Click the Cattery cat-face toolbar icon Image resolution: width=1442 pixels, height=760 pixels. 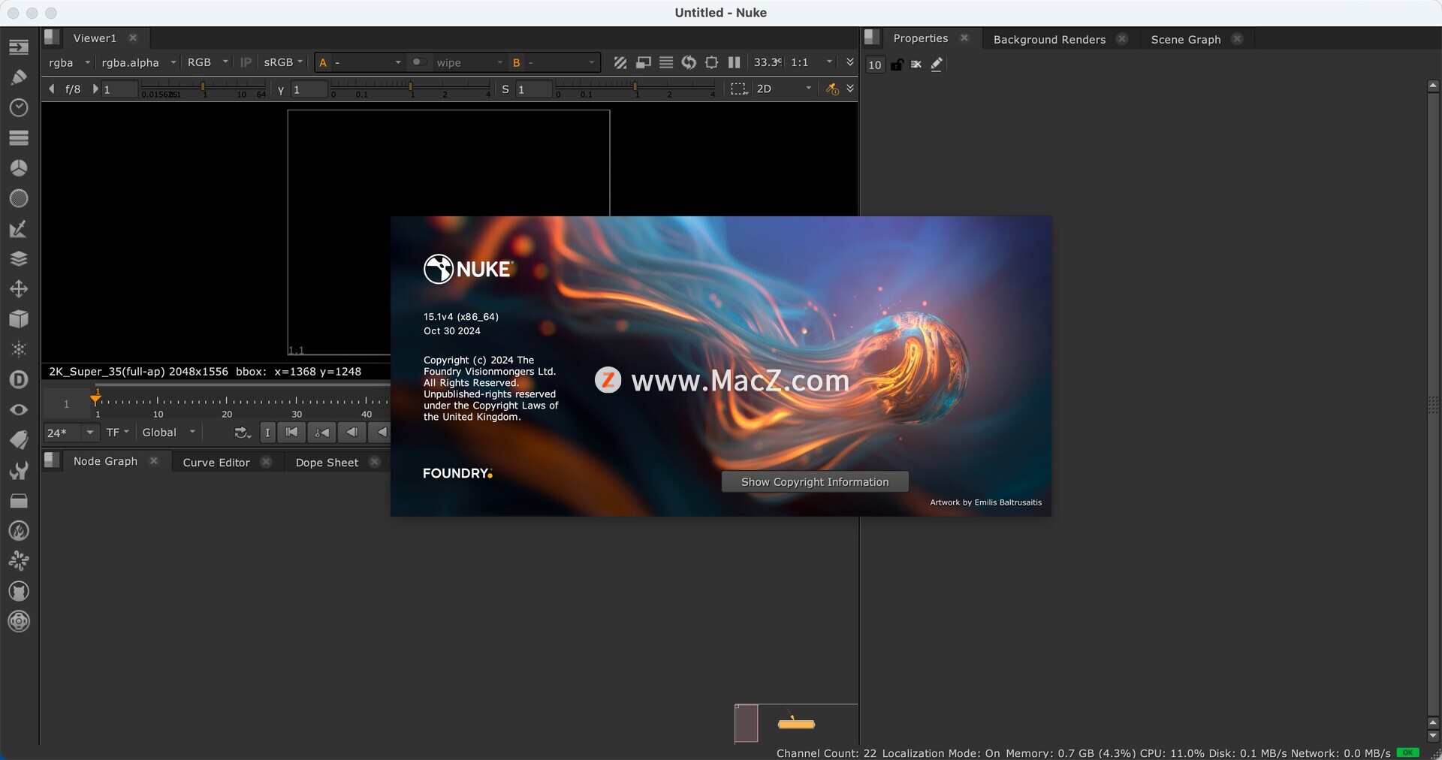(19, 591)
